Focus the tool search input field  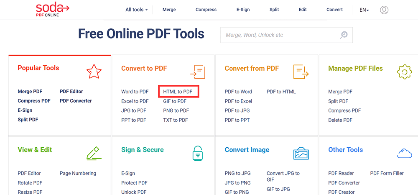pyautogui.click(x=280, y=35)
